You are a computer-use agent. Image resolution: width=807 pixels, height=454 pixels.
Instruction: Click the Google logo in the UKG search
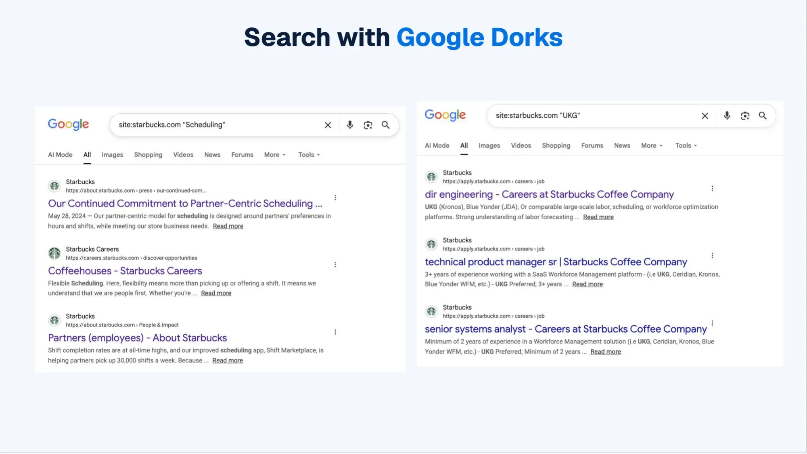445,115
